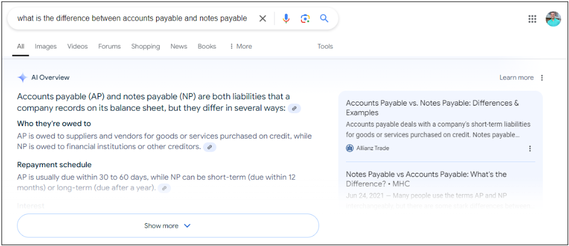Open the More search categories dropdown
Viewport: 569px width, 246px height.
(241, 46)
